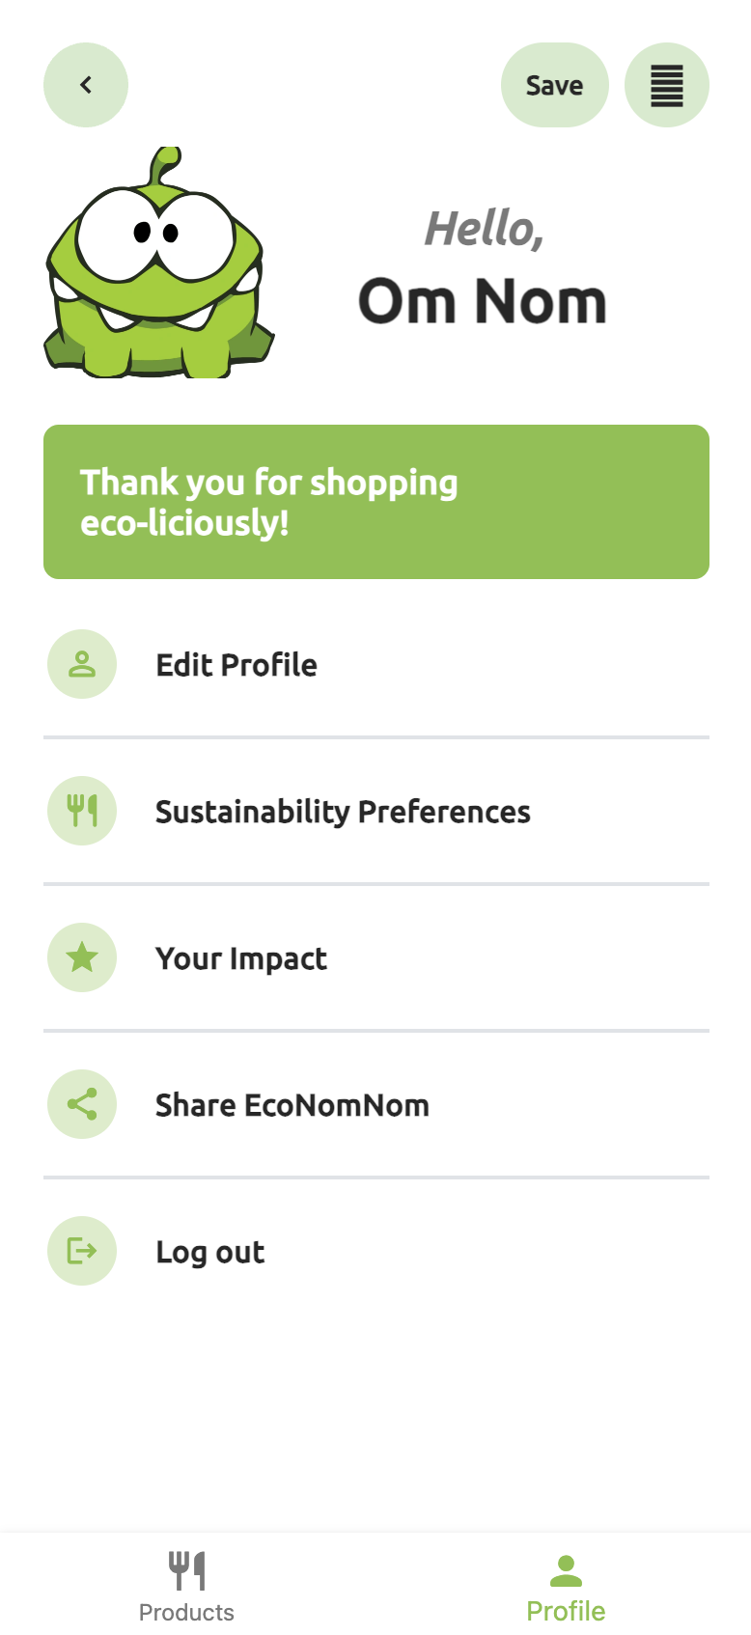Click the star icon for Your Impact
This screenshot has width=751, height=1635.
pos(82,957)
